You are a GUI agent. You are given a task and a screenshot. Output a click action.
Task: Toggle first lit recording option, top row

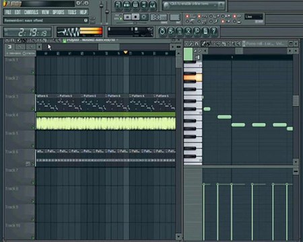coord(187,16)
